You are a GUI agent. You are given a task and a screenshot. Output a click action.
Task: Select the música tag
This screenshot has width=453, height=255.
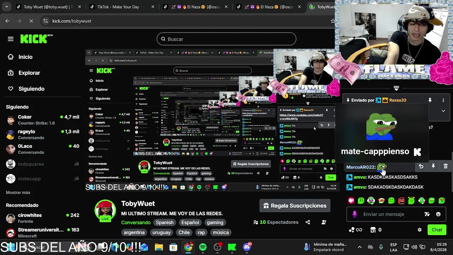pos(220,232)
